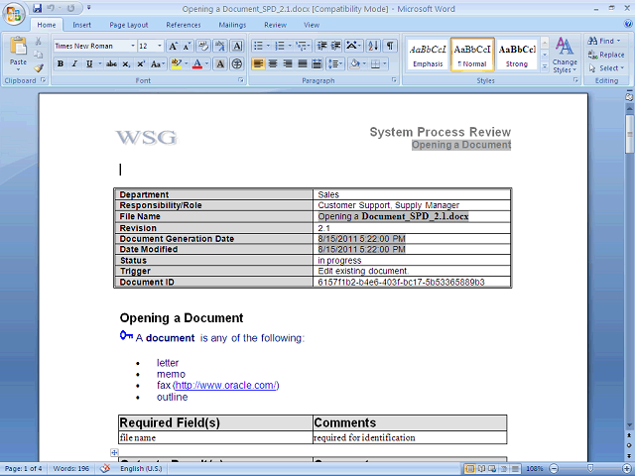This screenshot has height=476, width=635.
Task: Open line spacing dropdown
Action: click(335, 63)
